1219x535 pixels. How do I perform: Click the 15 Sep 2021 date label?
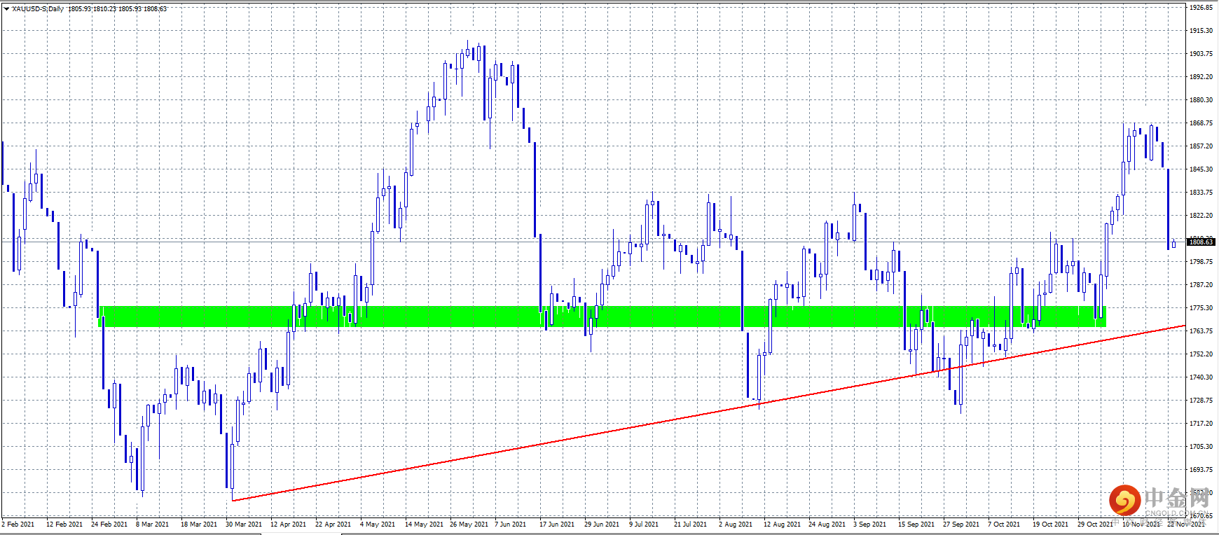916,524
